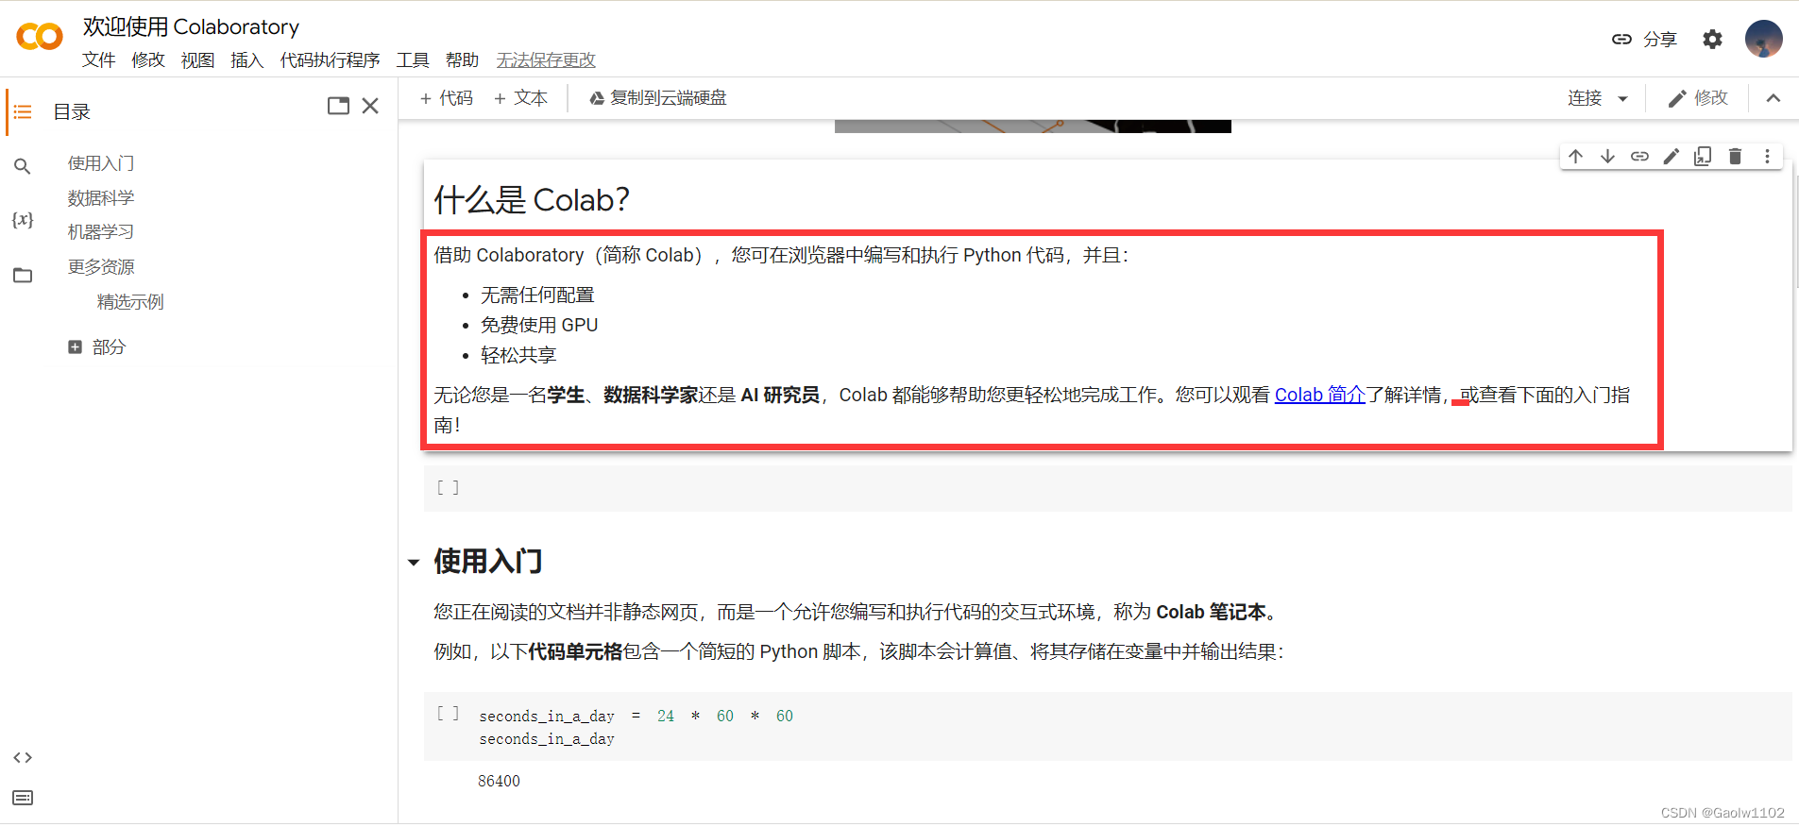
Task: Open the Colab 简介 hyperlink
Action: tap(1319, 395)
